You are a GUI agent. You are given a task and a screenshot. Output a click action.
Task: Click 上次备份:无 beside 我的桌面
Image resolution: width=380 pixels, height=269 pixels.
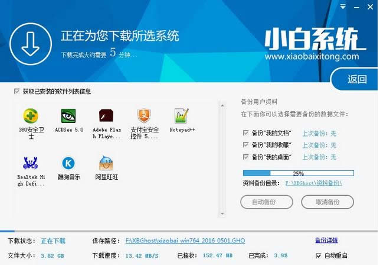pos(319,157)
